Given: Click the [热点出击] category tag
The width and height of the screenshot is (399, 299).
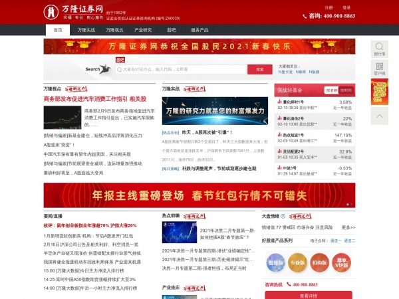Looking at the screenshot, I should [x=170, y=133].
